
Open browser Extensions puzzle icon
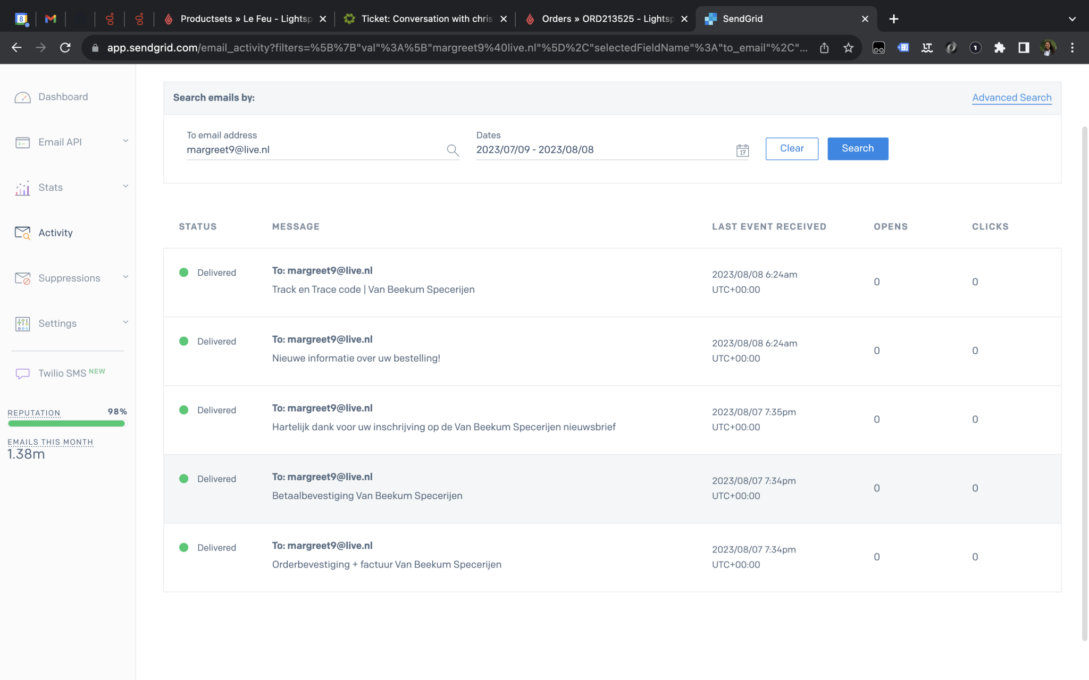coord(999,48)
